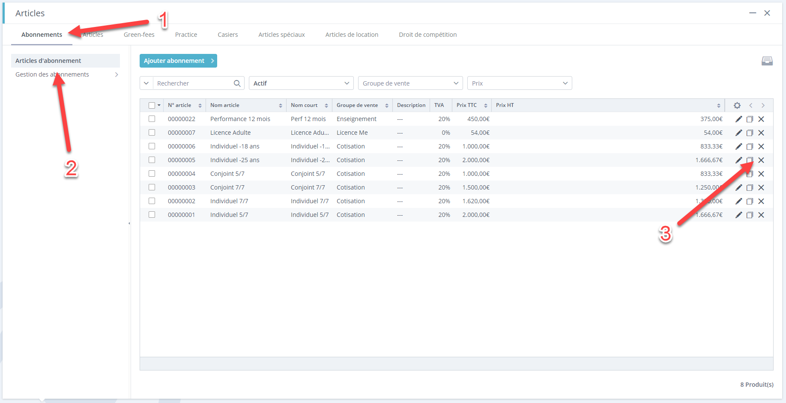Duplicate the Conjoint 7/7 article
Image resolution: width=786 pixels, height=403 pixels.
pos(750,187)
